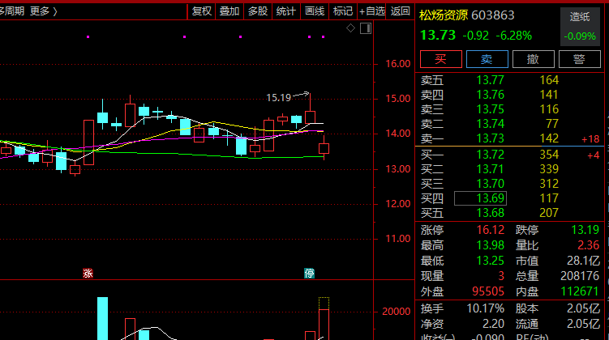The image size is (609, 340).
Task: Click the 标记 mark tool
Action: [343, 11]
